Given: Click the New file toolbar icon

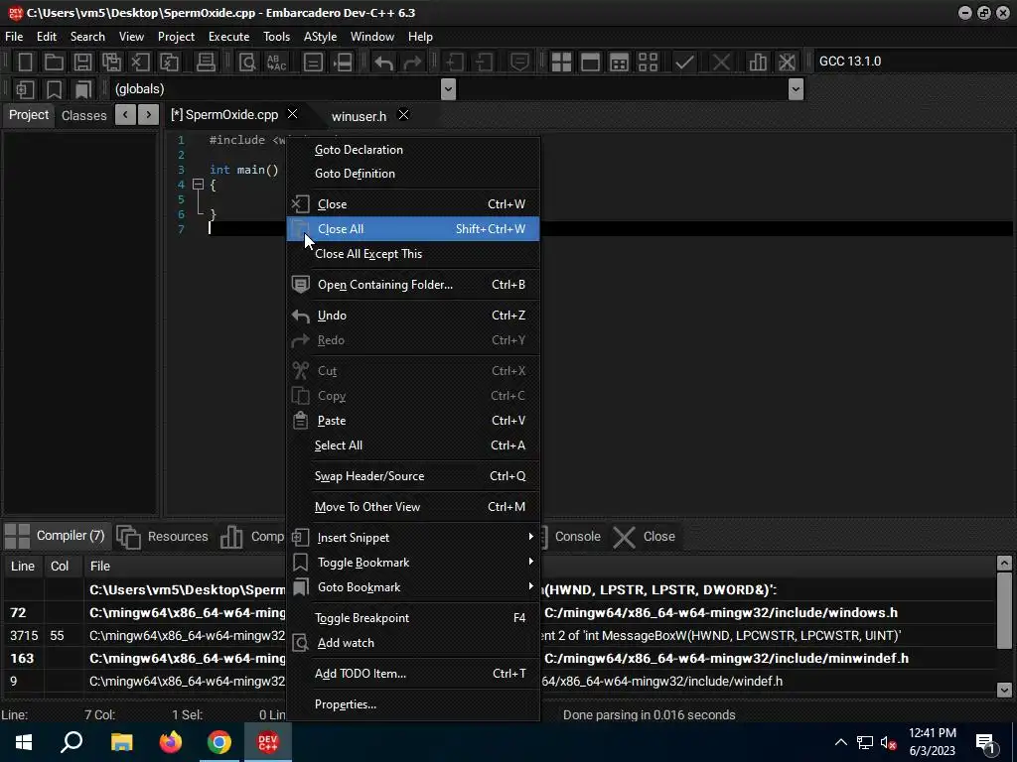Looking at the screenshot, I should [25, 62].
